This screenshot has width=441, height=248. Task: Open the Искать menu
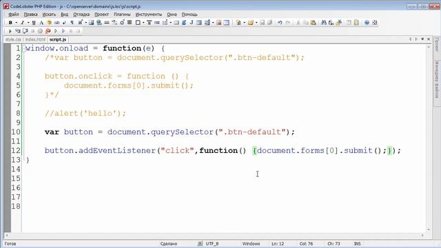(x=49, y=14)
